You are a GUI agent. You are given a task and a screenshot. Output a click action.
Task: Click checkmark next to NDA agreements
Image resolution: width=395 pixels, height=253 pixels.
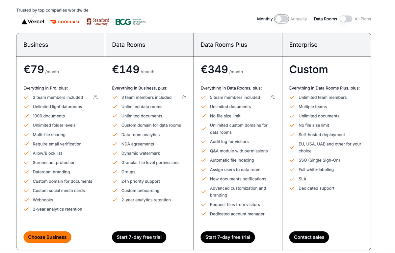pos(115,144)
